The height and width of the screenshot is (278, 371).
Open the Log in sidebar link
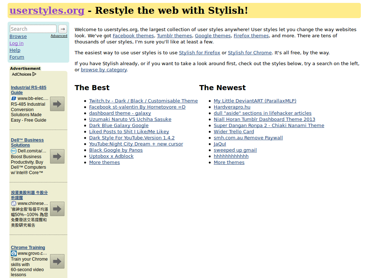tap(16, 43)
